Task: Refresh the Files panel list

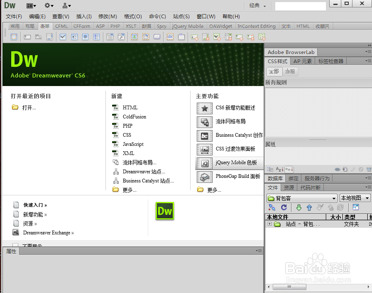Action: (x=284, y=207)
